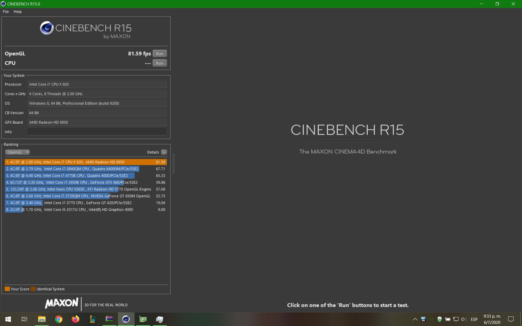The image size is (522, 326).
Task: Click the Identical System legend swatch
Action: pos(33,289)
